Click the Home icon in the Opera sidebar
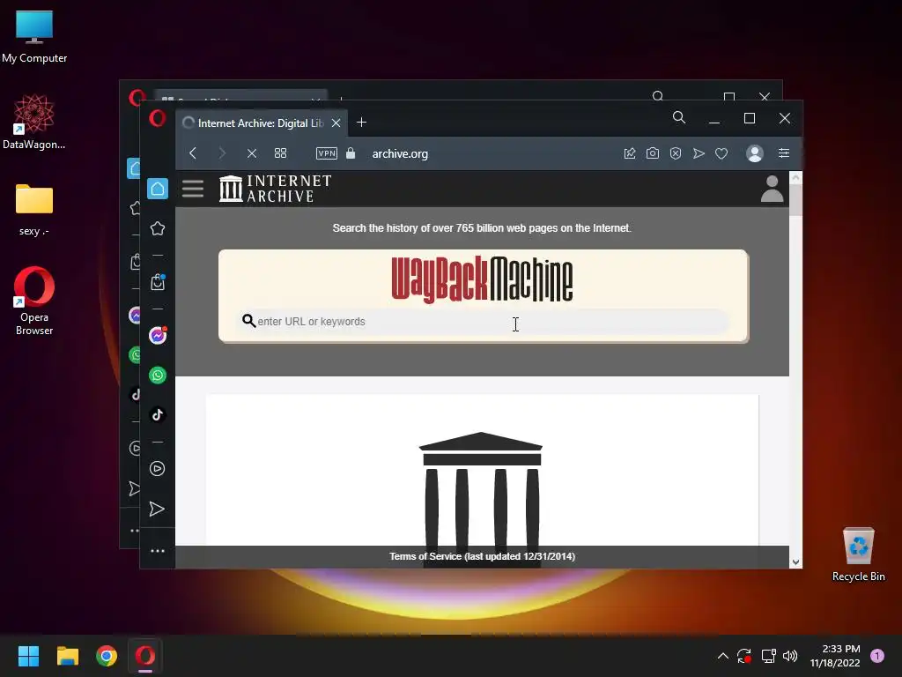902x677 pixels. tap(158, 189)
